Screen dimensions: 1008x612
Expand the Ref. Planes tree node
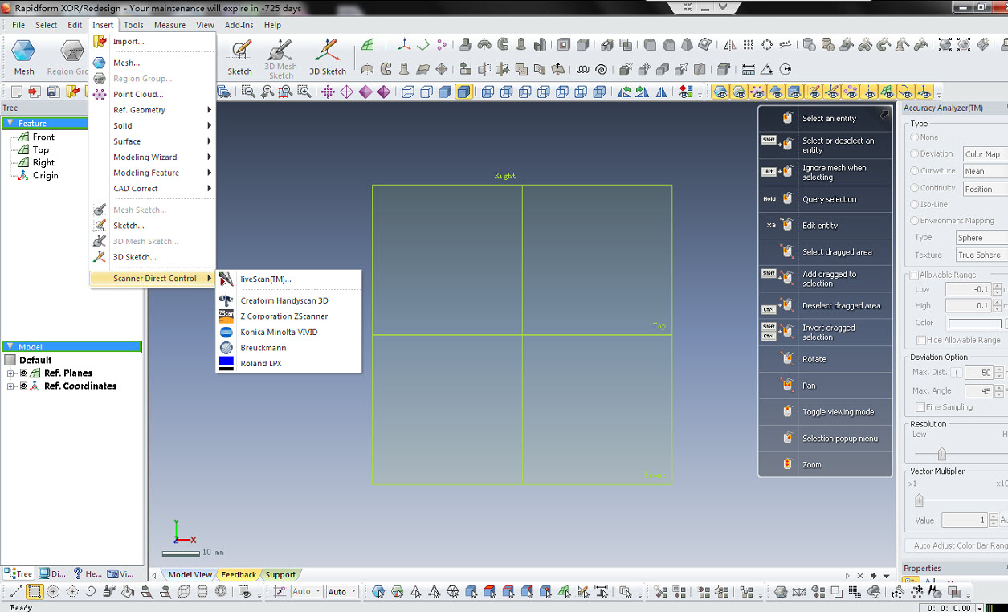pyautogui.click(x=10, y=373)
